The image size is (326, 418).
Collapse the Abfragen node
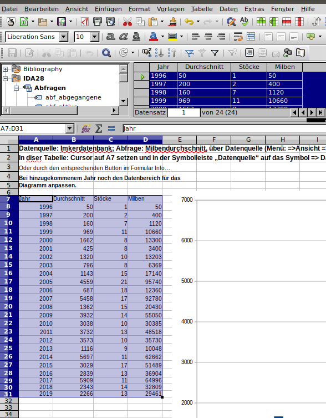click(16, 88)
